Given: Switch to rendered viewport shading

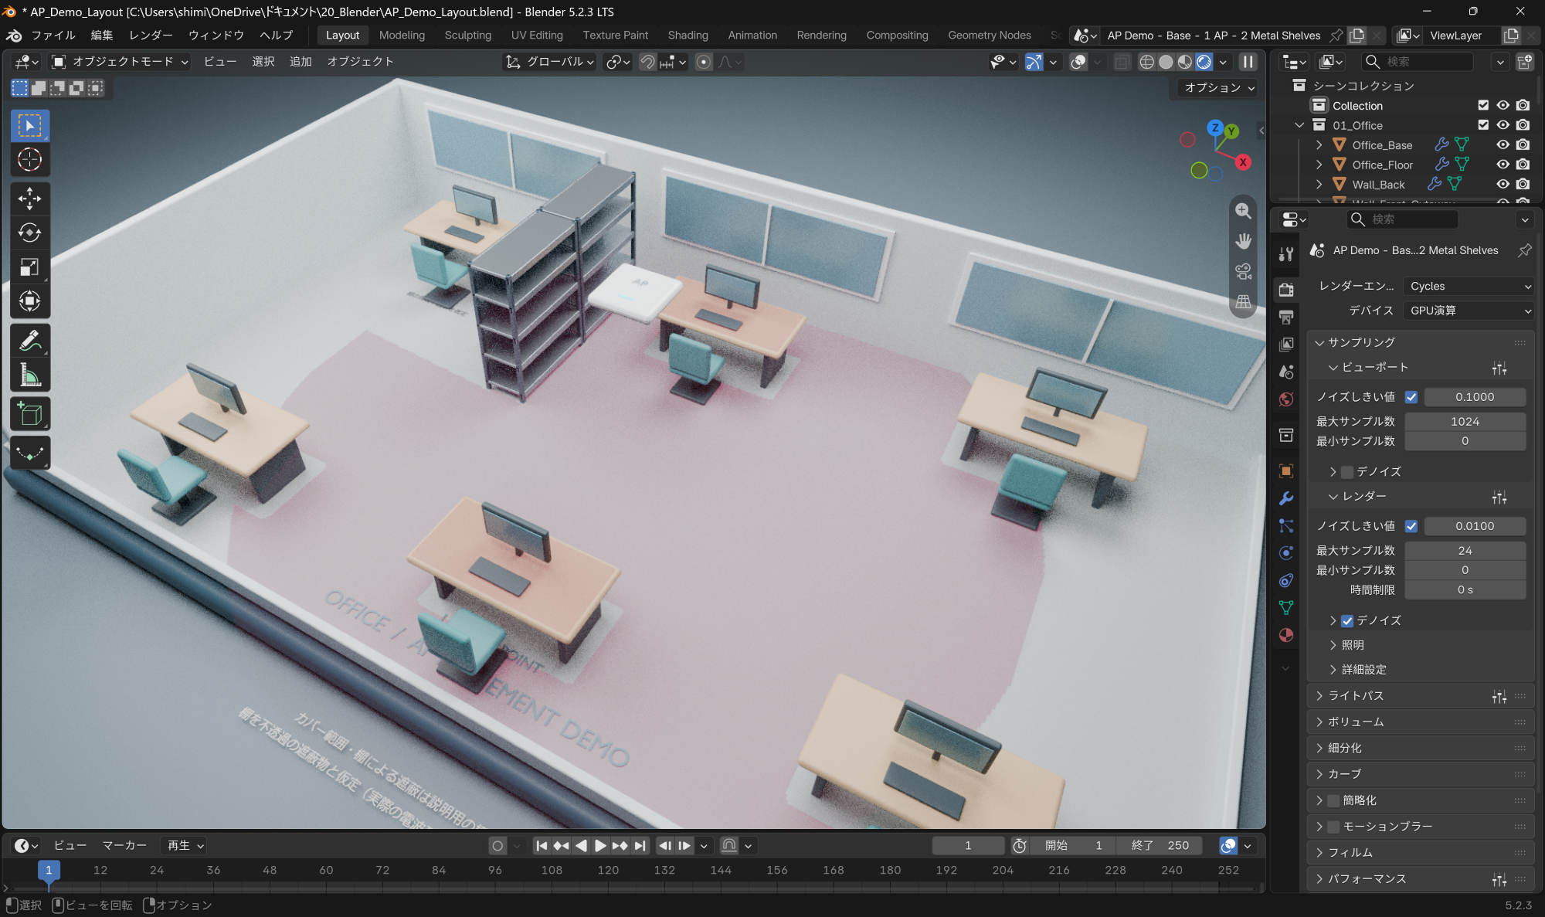Looking at the screenshot, I should [1204, 62].
